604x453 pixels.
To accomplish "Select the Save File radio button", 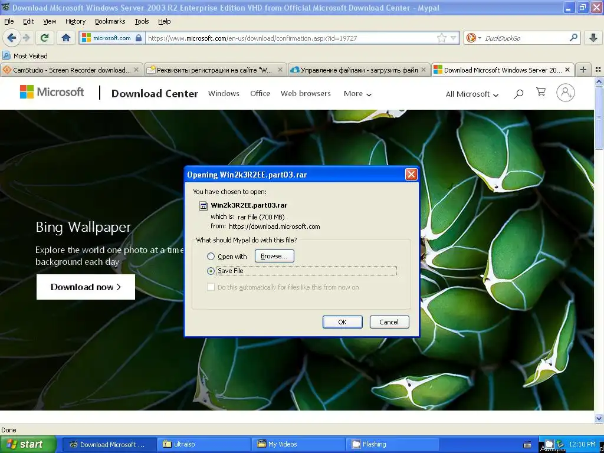I will (211, 271).
